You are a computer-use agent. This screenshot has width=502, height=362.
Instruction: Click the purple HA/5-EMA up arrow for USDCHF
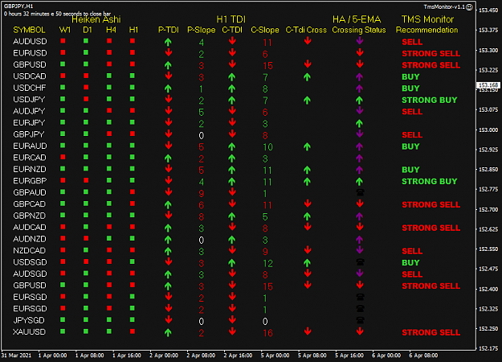359,88
